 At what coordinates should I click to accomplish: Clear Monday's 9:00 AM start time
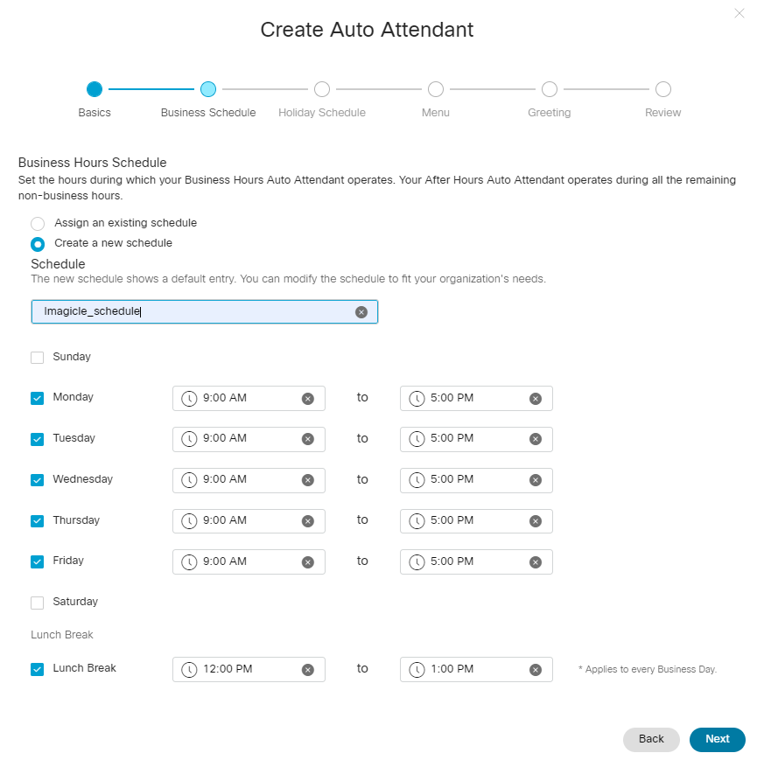[308, 399]
